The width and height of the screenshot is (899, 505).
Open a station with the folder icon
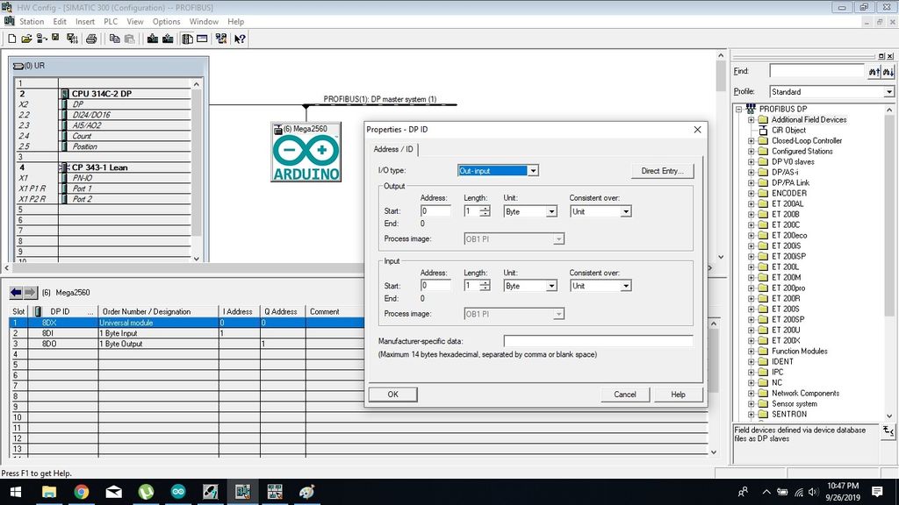26,39
